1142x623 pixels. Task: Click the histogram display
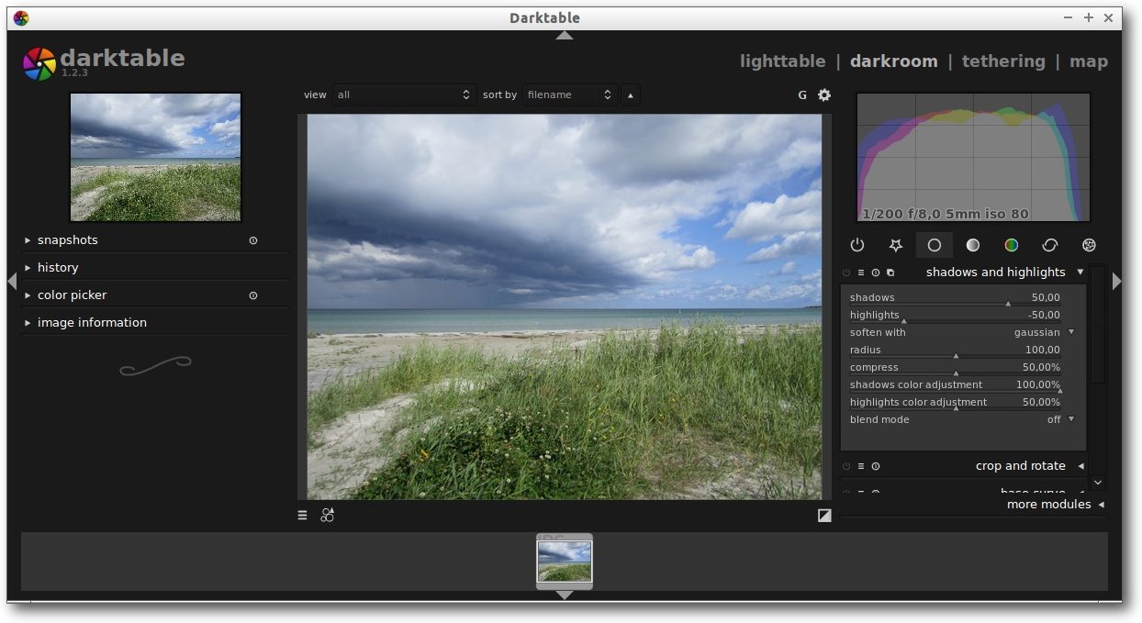click(973, 157)
